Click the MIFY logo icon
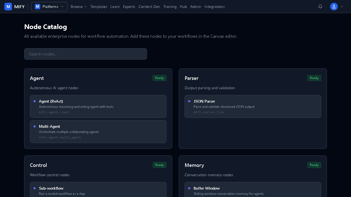The height and width of the screenshot is (197, 351). click(8, 7)
